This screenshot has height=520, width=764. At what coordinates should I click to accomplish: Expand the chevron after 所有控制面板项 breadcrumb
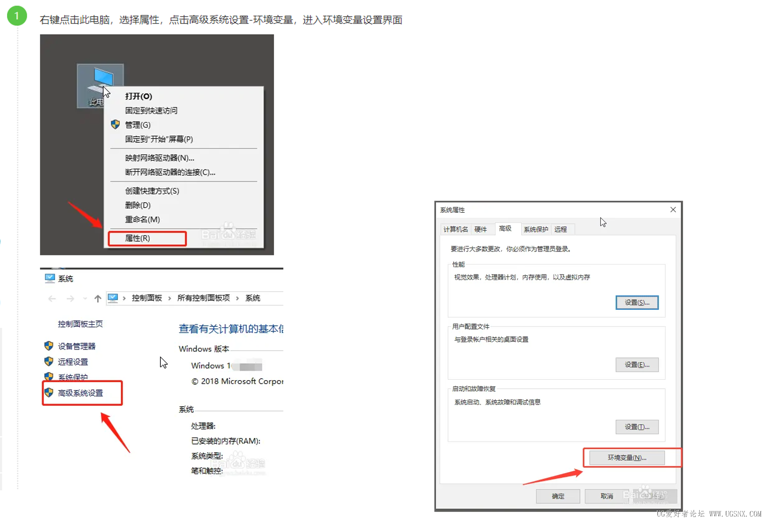(x=237, y=298)
